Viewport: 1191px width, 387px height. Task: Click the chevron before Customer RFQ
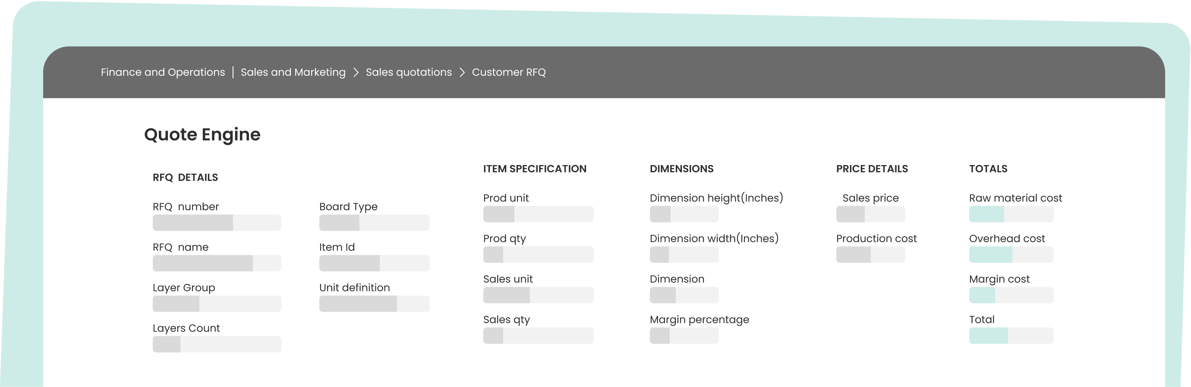click(x=462, y=72)
